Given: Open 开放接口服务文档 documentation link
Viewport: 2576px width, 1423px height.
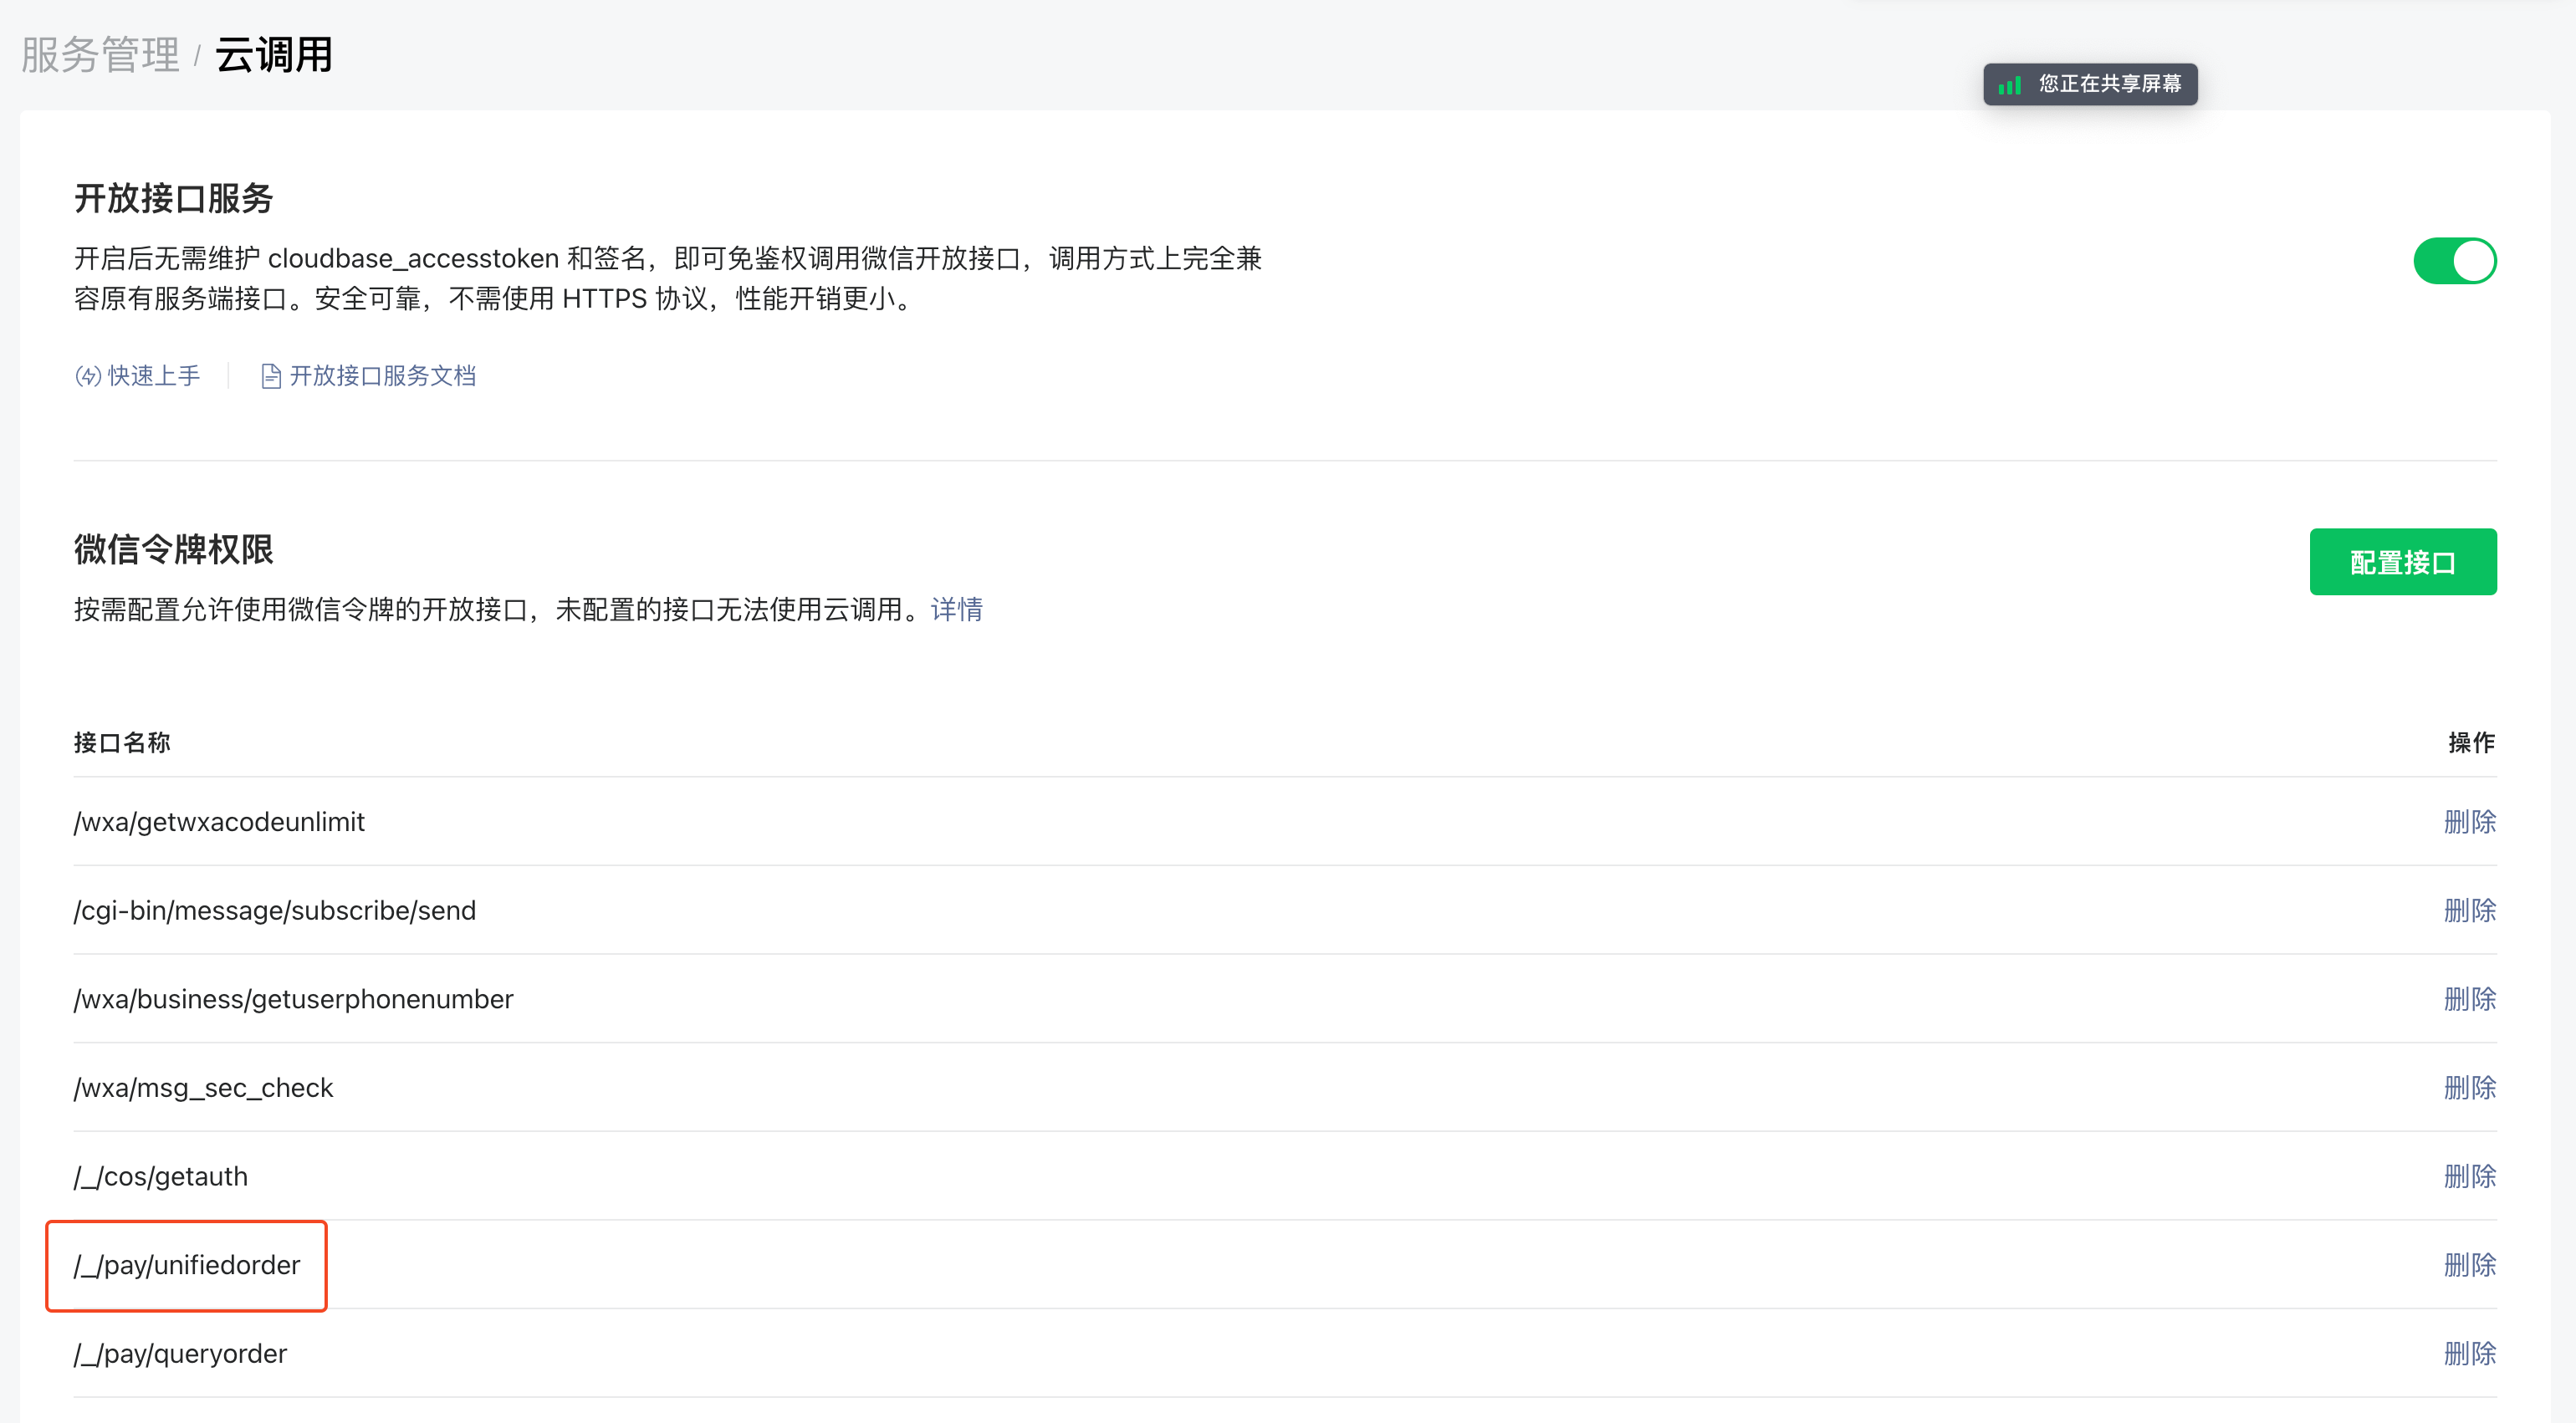Looking at the screenshot, I should 382,376.
